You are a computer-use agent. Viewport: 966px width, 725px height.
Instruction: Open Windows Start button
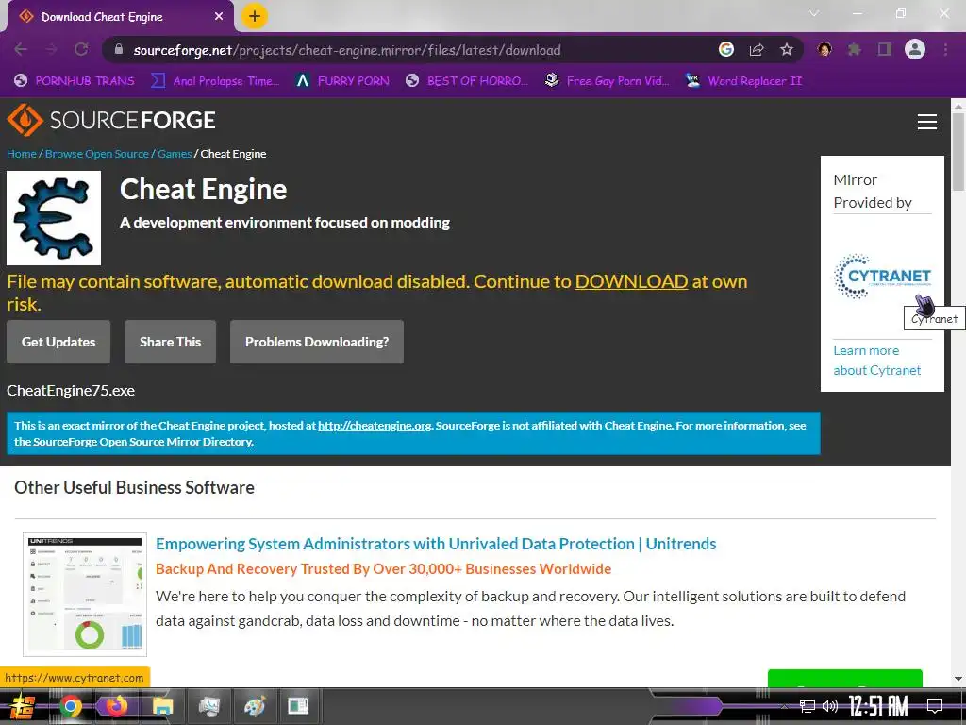tap(24, 706)
